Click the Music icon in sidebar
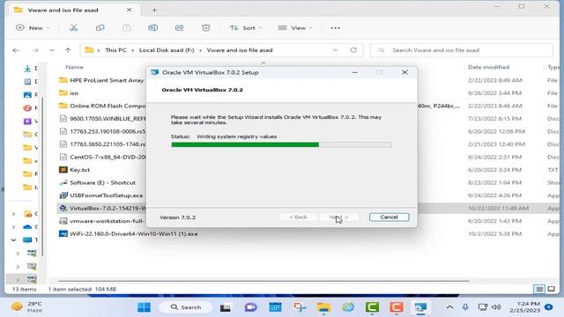Screen dimensions: 564x317 pos(27,107)
